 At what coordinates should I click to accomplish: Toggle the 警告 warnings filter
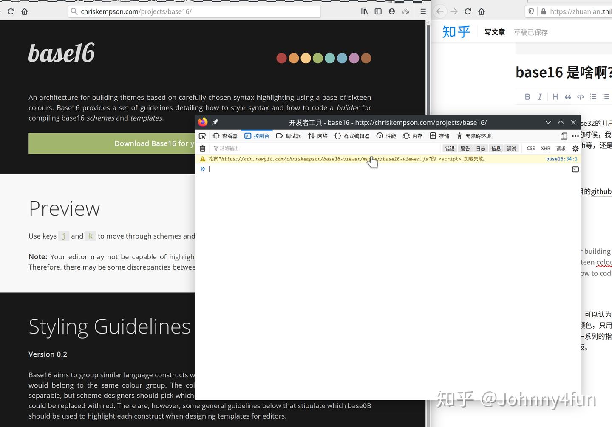(x=465, y=148)
